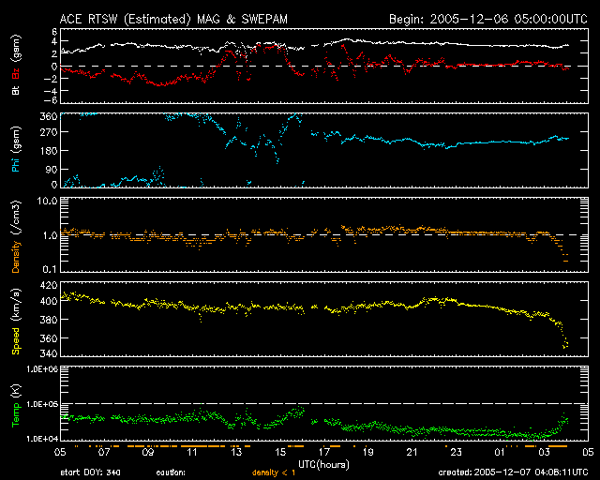Click the "03" hour tick label
600x480 pixels.
coord(544,453)
